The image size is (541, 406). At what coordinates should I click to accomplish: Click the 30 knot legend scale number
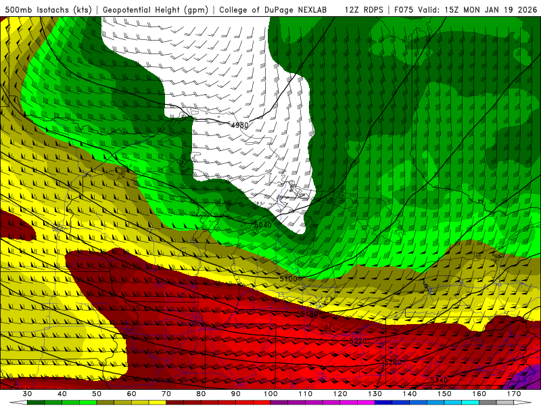pyautogui.click(x=27, y=394)
